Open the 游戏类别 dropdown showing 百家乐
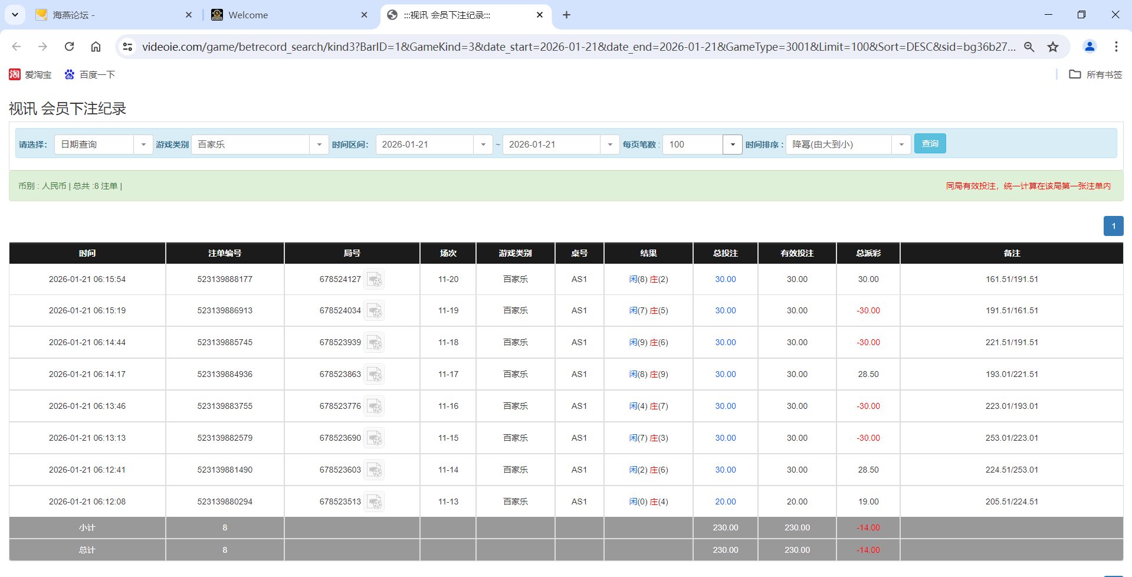Screen dimensions: 1132x577 319,144
